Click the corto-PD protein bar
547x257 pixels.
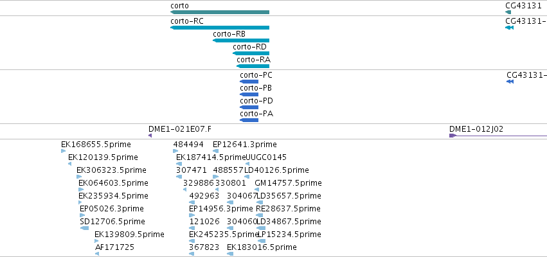click(249, 107)
